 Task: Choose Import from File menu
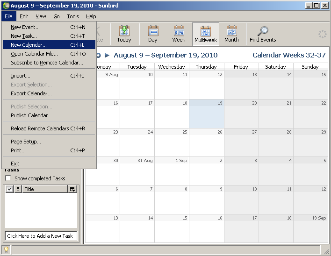tap(49, 76)
